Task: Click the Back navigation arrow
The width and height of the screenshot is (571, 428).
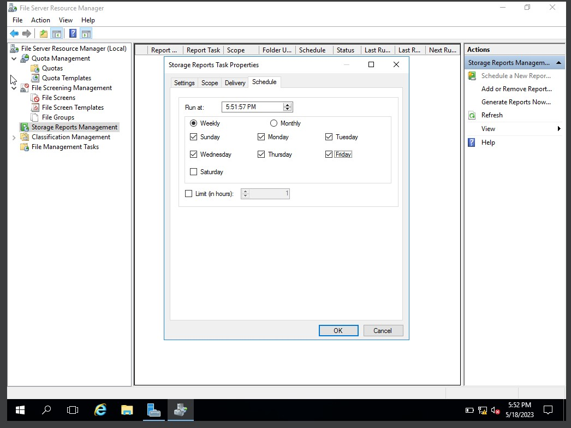Action: tap(14, 33)
